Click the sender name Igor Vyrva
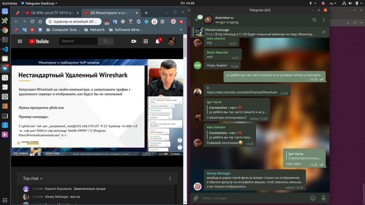The height and width of the screenshot is (205, 365). pos(214,102)
